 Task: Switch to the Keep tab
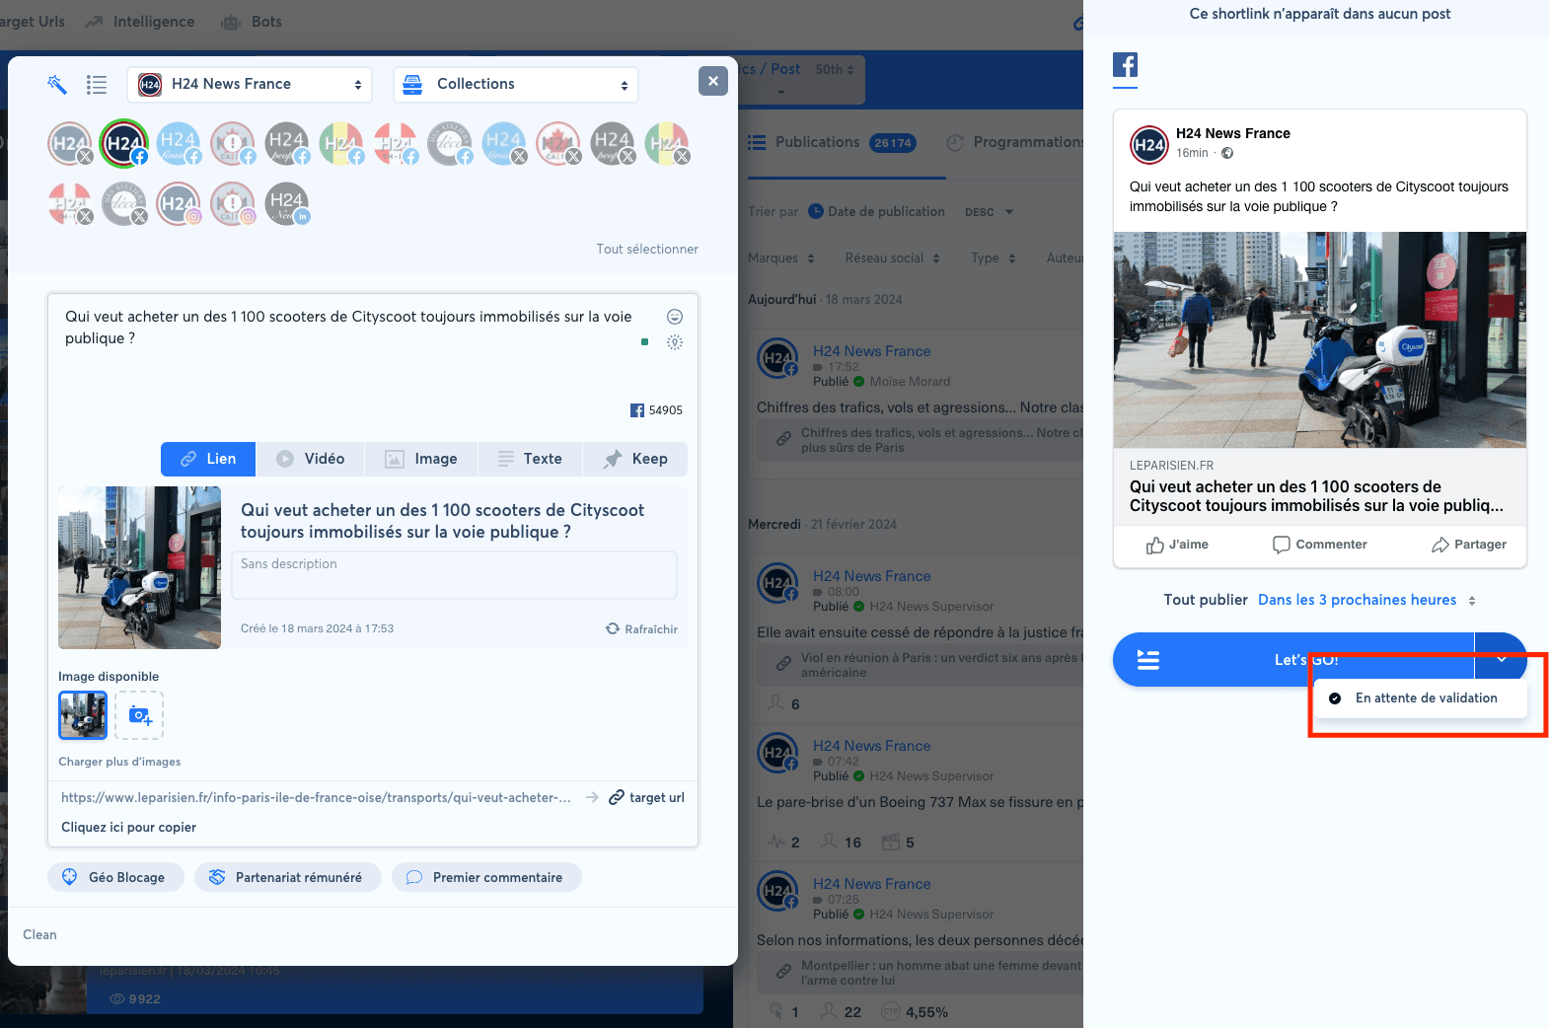click(635, 459)
